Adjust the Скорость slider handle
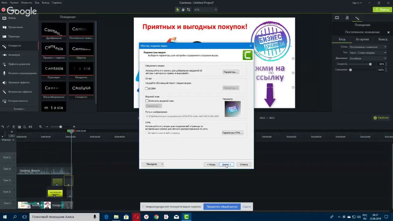The width and height of the screenshot is (393, 221). pyautogui.click(x=370, y=64)
